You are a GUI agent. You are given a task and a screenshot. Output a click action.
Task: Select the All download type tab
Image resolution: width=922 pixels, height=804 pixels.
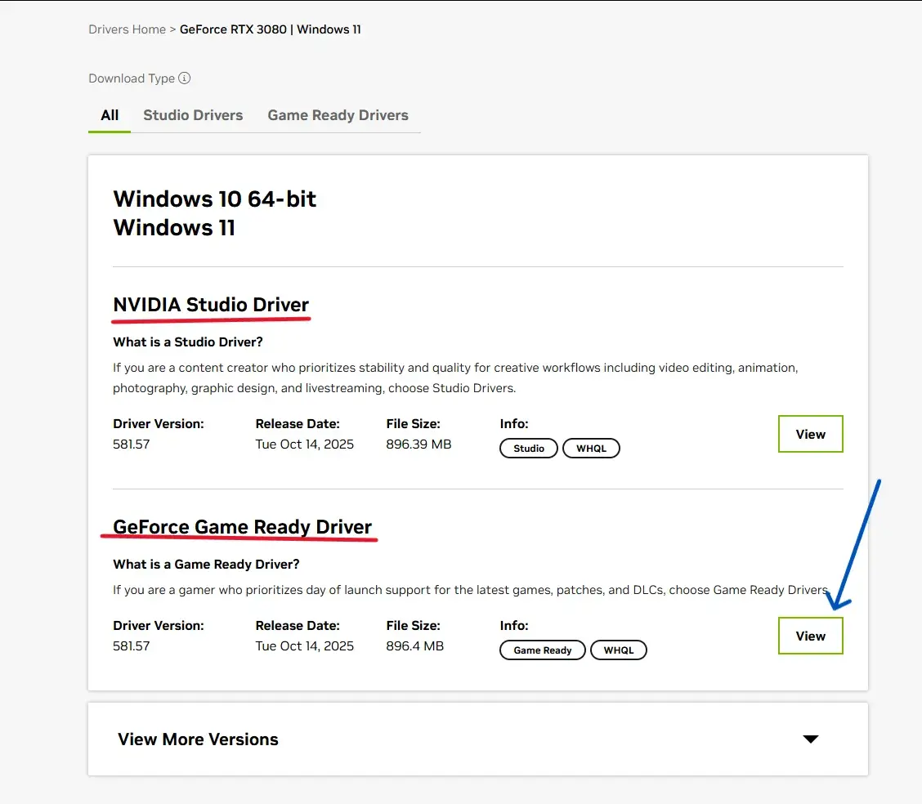[x=109, y=115]
